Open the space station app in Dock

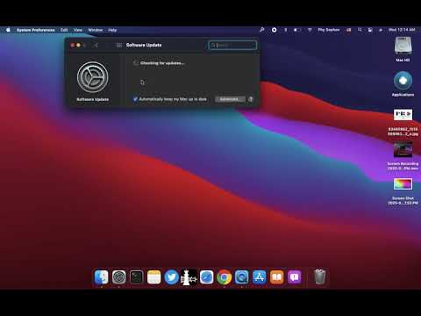[x=189, y=276]
